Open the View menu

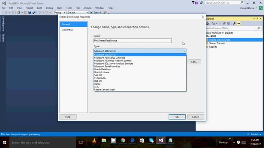click(19, 8)
